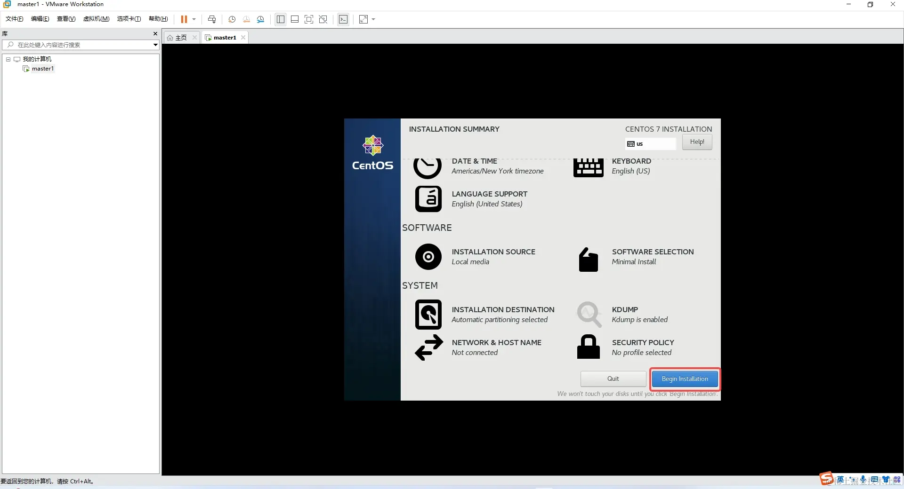The width and height of the screenshot is (904, 489).
Task: Open the console view icon
Action: 344,19
